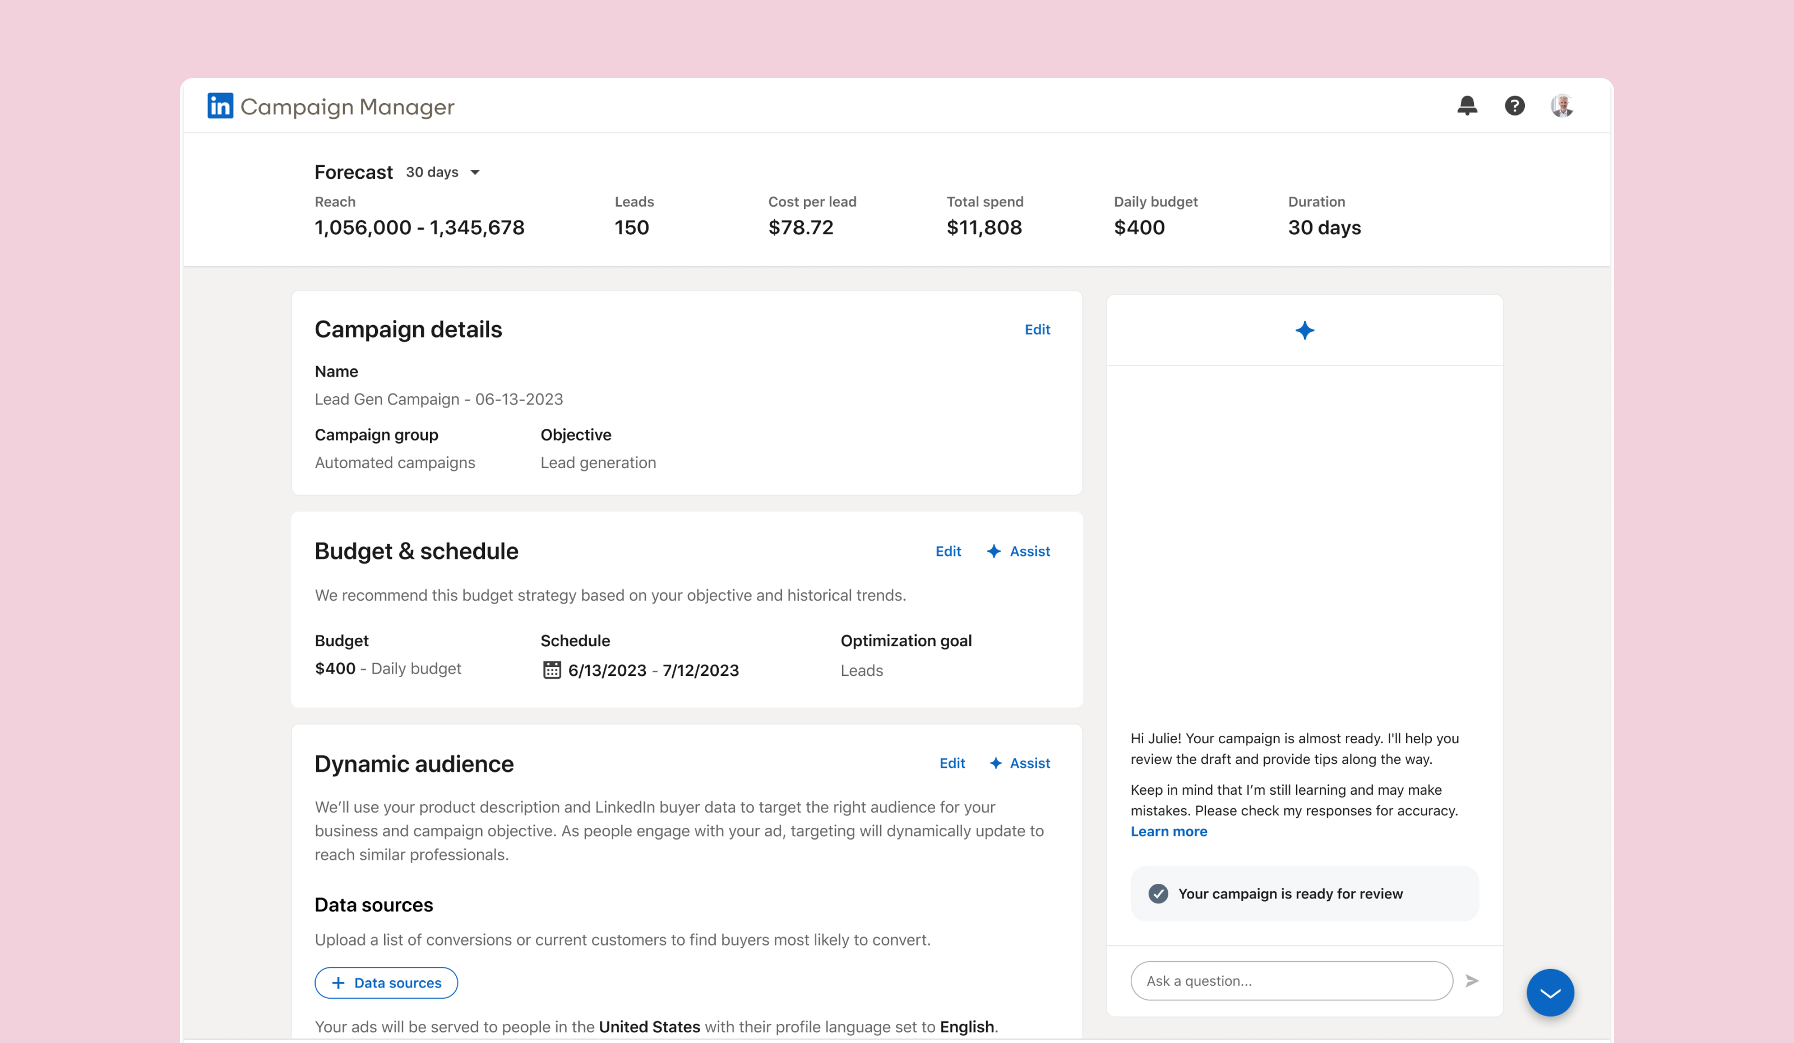Screen dimensions: 1794x1043
Task: Focus the Ask a question field
Action: (1291, 981)
